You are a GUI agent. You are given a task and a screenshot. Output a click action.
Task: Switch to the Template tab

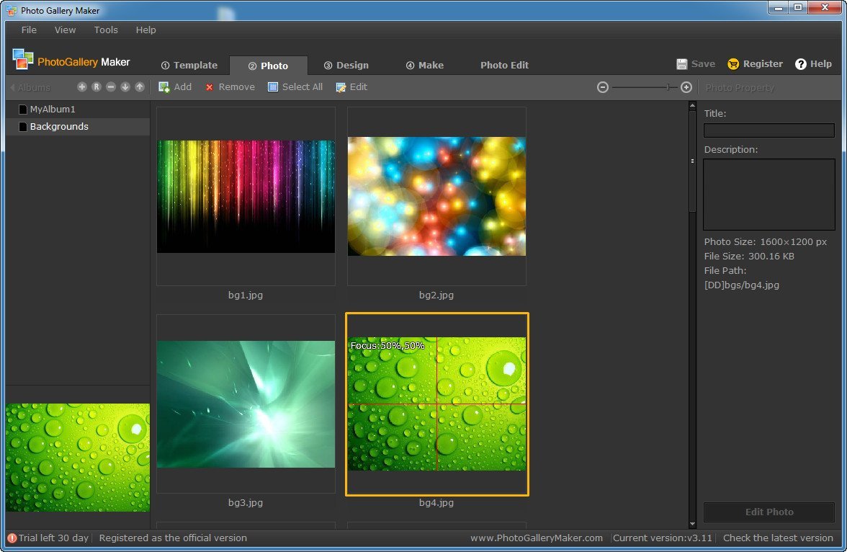click(189, 65)
